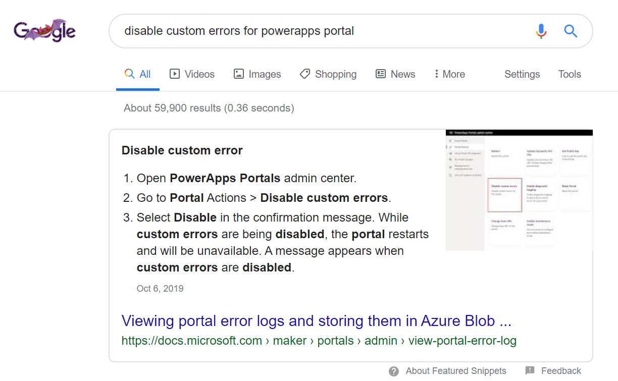Expand the Tools filter options

click(x=569, y=74)
